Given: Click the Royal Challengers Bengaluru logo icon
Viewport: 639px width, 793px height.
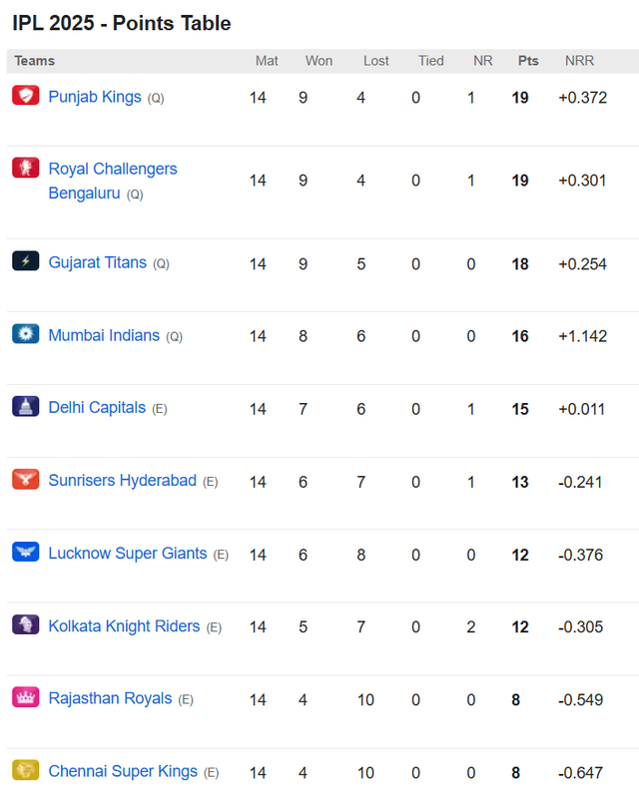Looking at the screenshot, I should point(25,168).
